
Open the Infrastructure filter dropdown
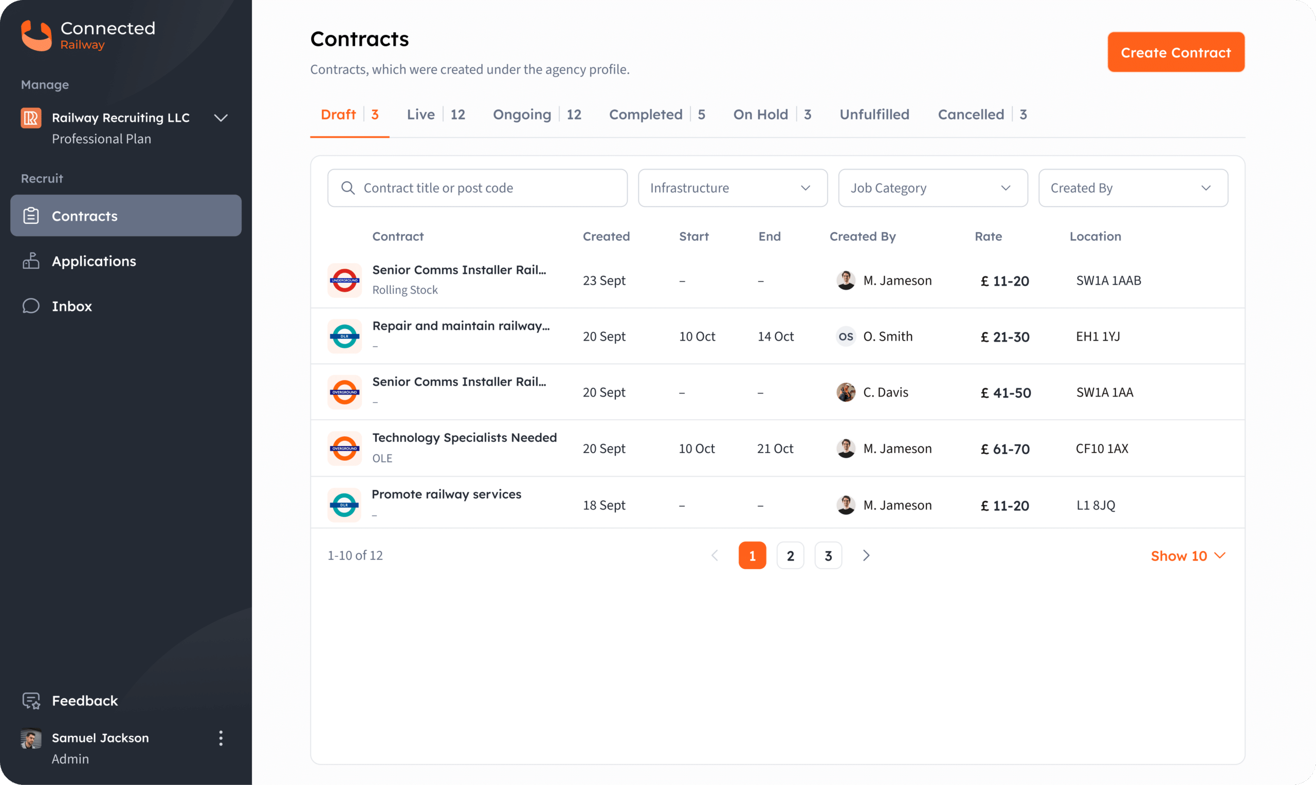tap(733, 188)
